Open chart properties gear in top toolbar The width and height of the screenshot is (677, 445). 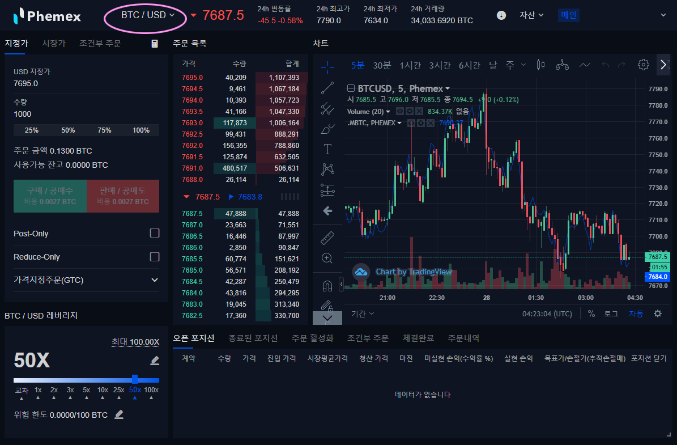(x=644, y=65)
